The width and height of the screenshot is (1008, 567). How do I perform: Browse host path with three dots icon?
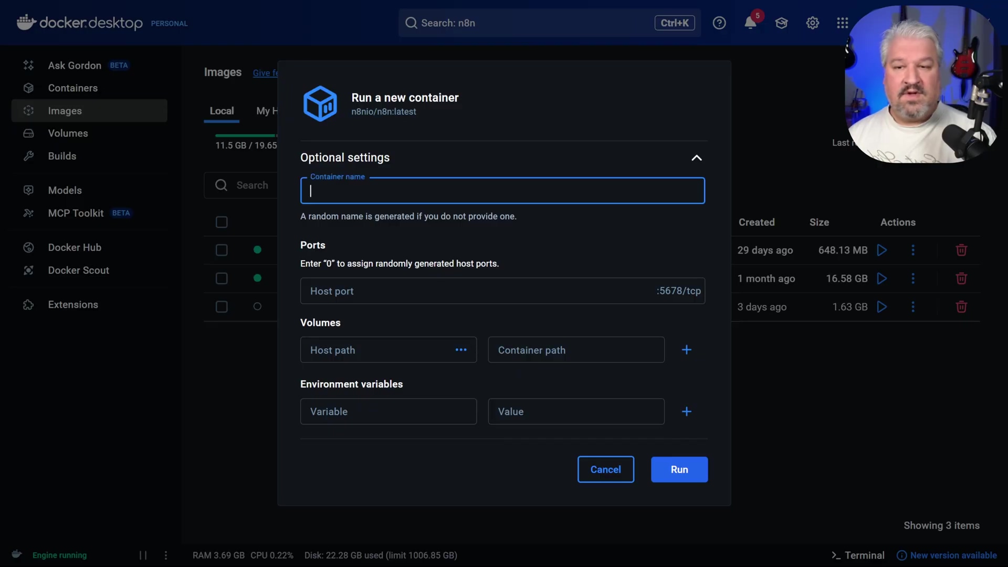[460, 350]
